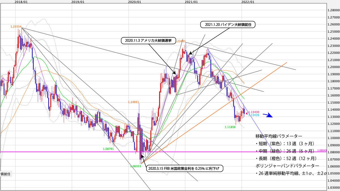The height and width of the screenshot is (191, 340).
Task: Click the 中期（緑色）：26 週 legend line
Action: tap(286, 151)
